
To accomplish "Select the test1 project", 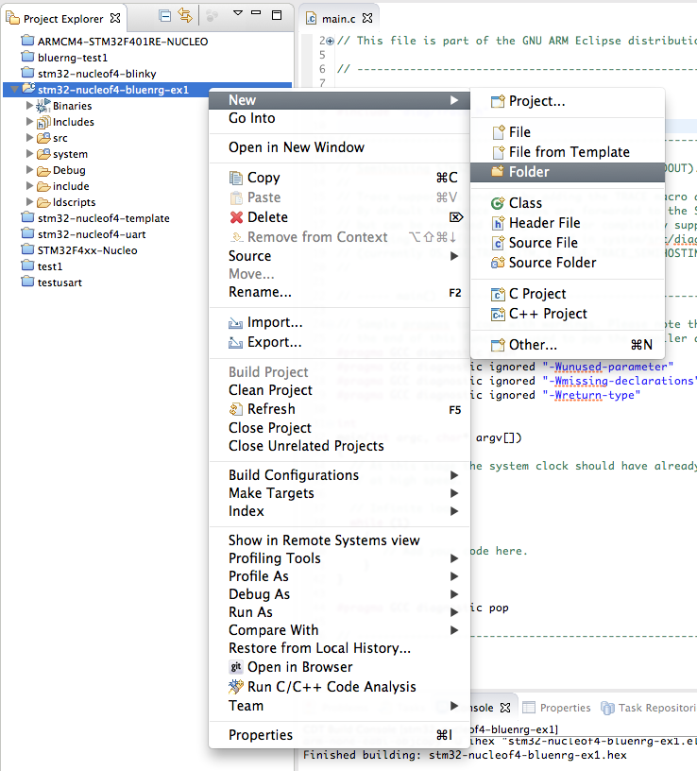I will pyautogui.click(x=50, y=266).
